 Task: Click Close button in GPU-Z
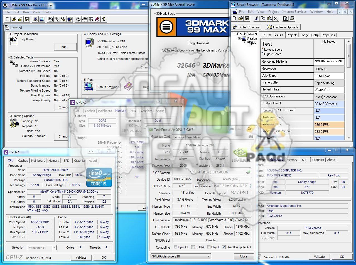coord(244,256)
